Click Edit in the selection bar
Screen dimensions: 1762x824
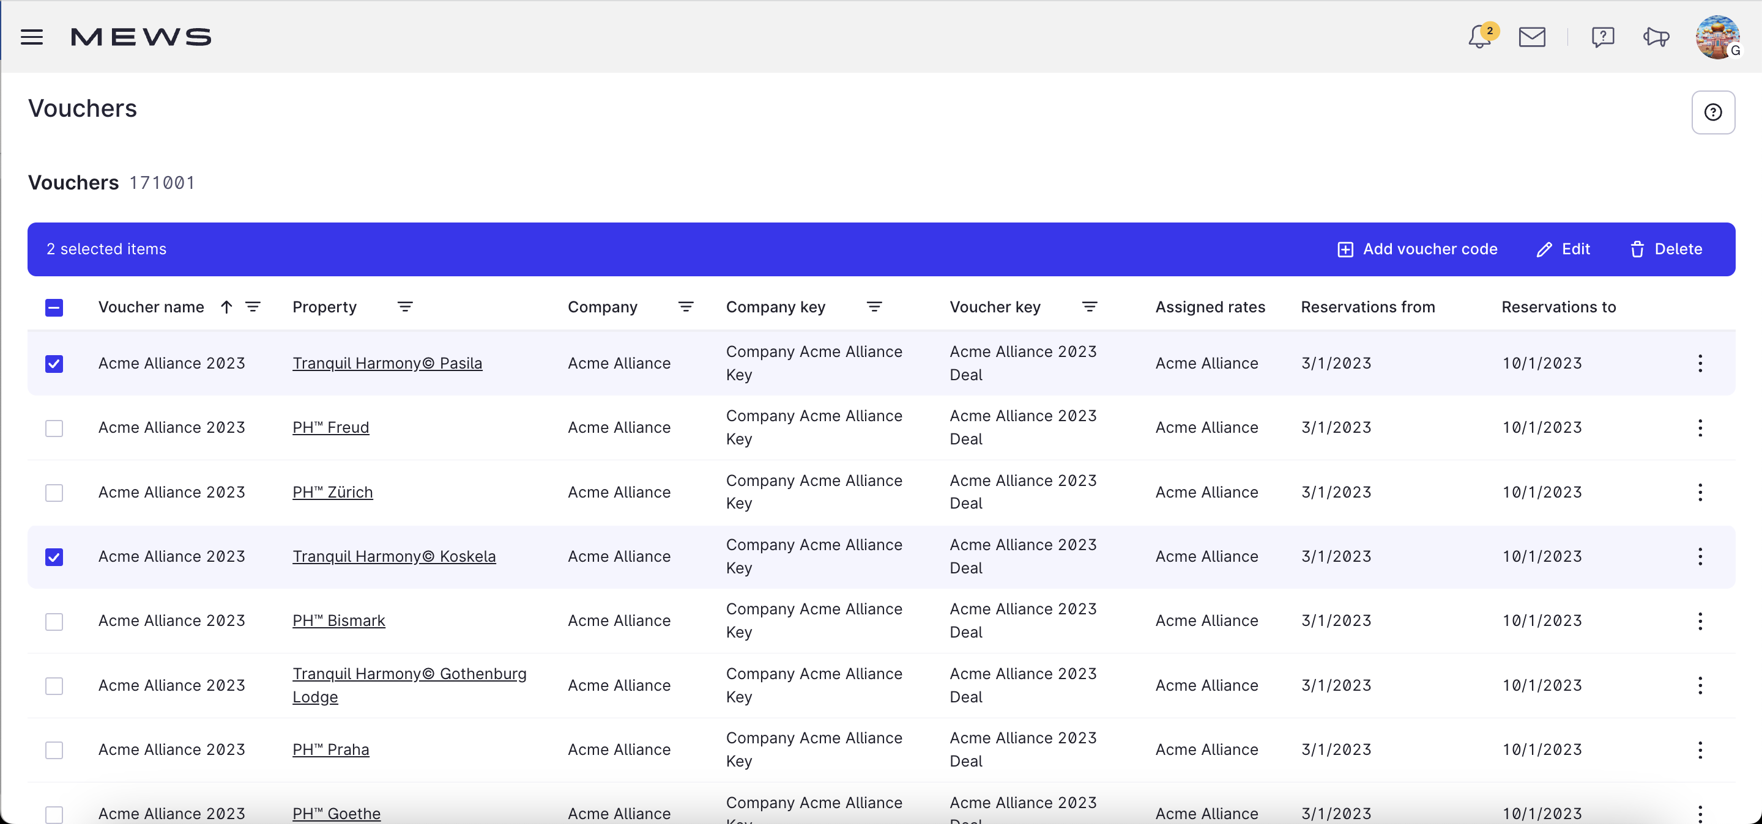click(1563, 249)
